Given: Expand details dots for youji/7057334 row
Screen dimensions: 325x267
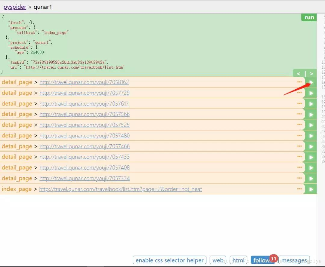Looking at the screenshot, I should tap(299, 178).
